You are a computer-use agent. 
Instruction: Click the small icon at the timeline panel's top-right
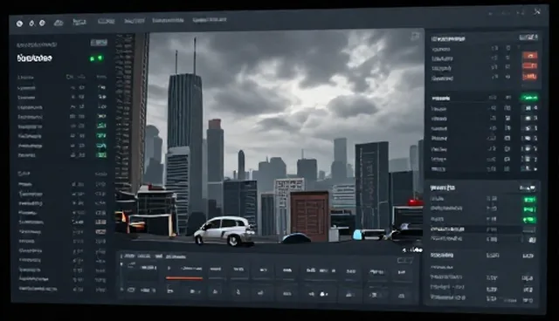coord(405,261)
